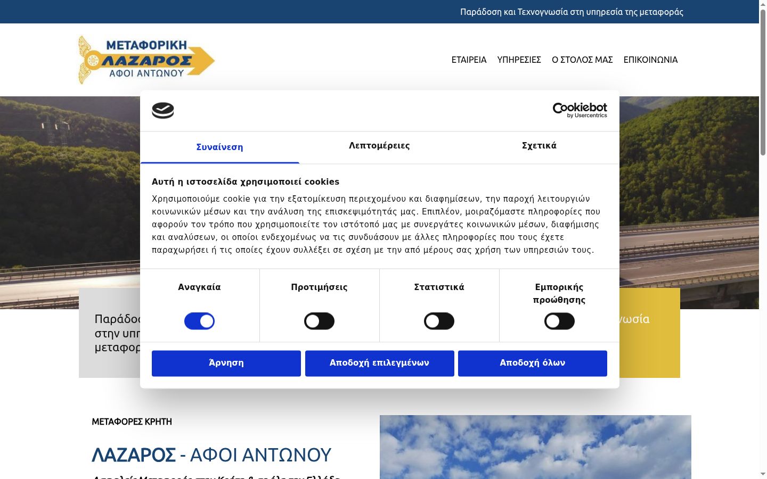Open the Ο ΣΤΟΛΟΣ ΜΑΣ menu item
The image size is (767, 479).
click(x=582, y=60)
